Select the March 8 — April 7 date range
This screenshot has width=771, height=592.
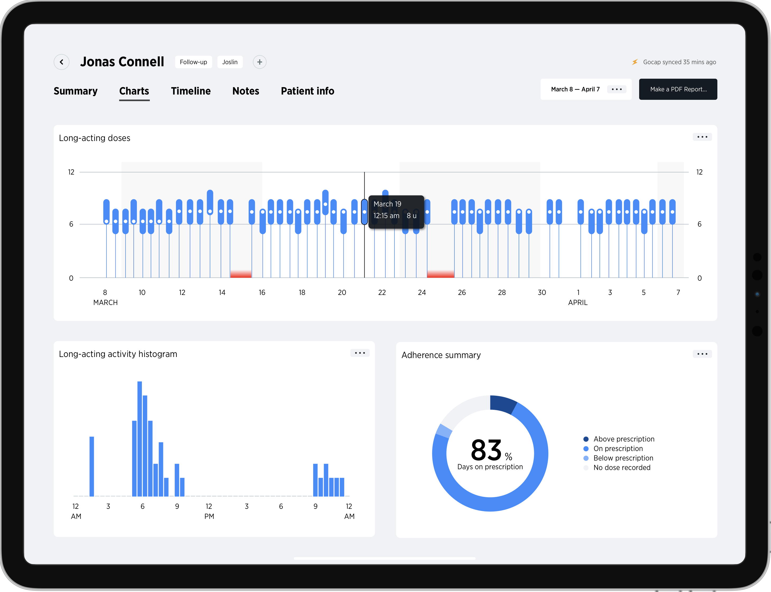(x=575, y=90)
